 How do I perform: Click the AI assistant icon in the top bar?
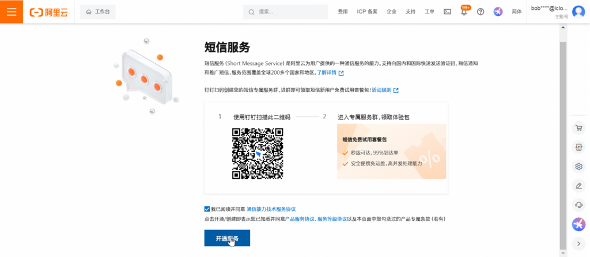498,11
